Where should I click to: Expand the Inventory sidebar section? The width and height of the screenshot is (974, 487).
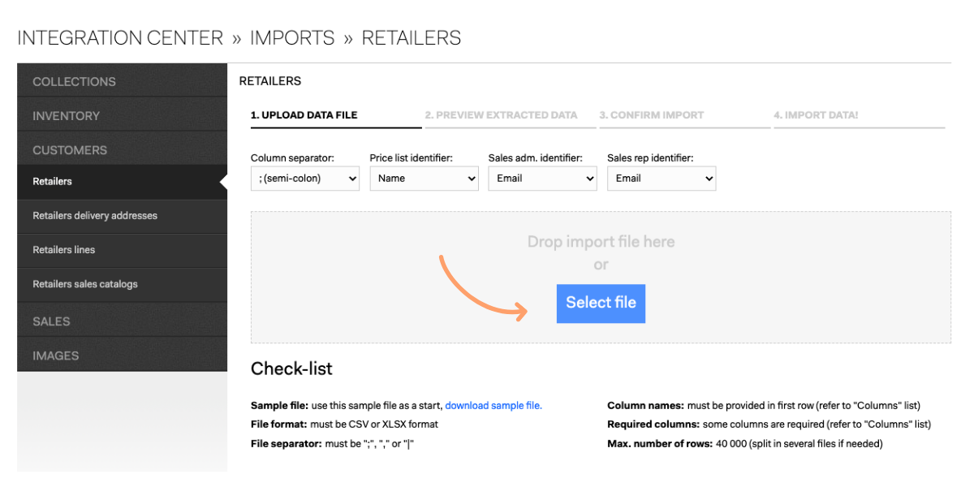122,115
